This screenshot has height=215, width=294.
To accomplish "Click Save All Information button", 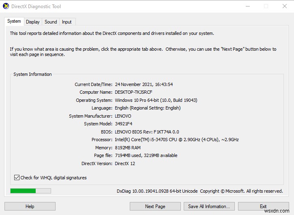I will pos(209,206).
